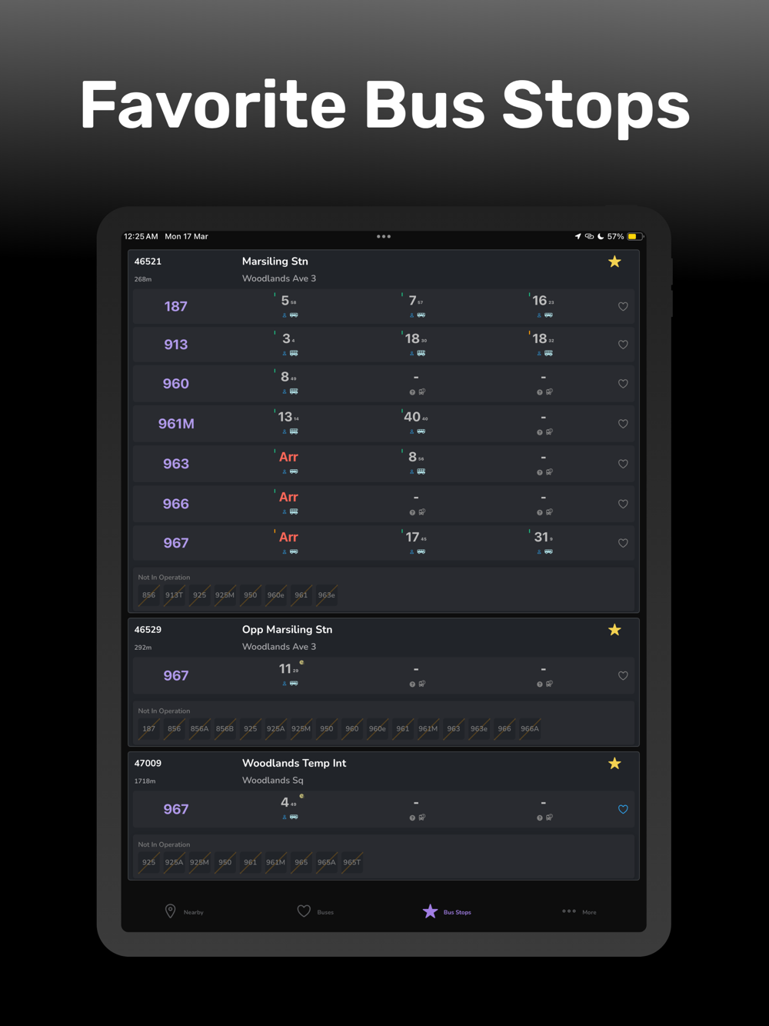Image resolution: width=769 pixels, height=1026 pixels.
Task: Select bus number 966
Action: click(x=176, y=504)
